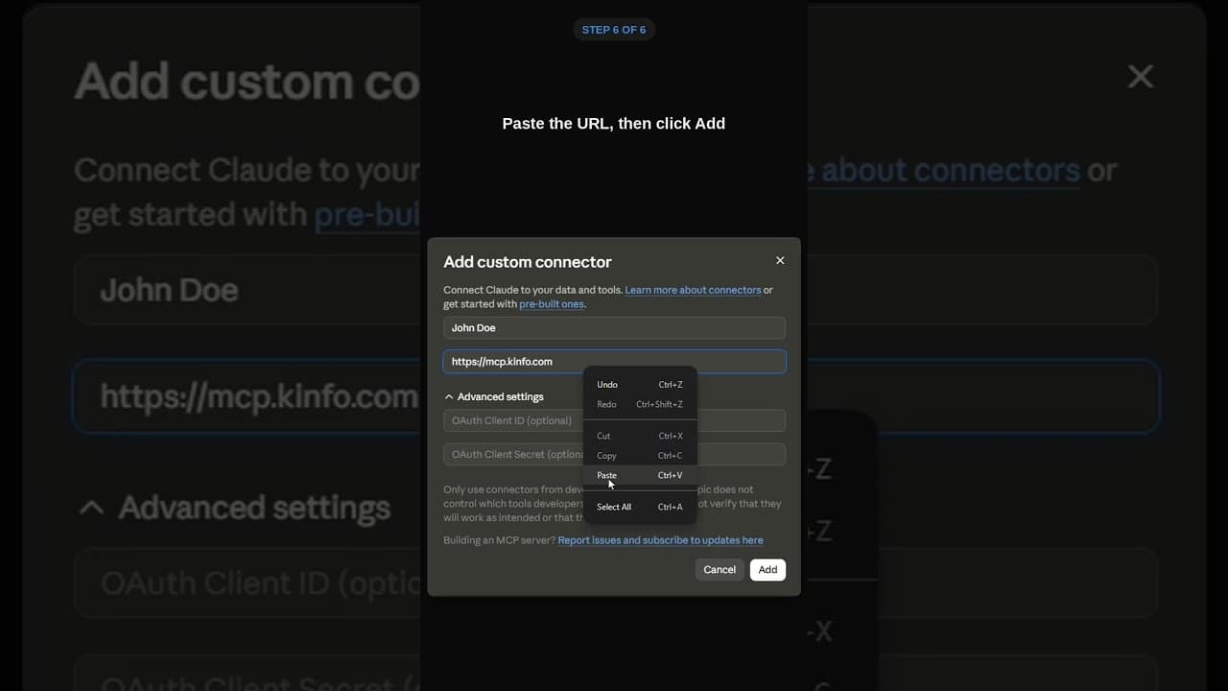
Task: Close the enlarged background dialog with its X
Action: [1141, 77]
